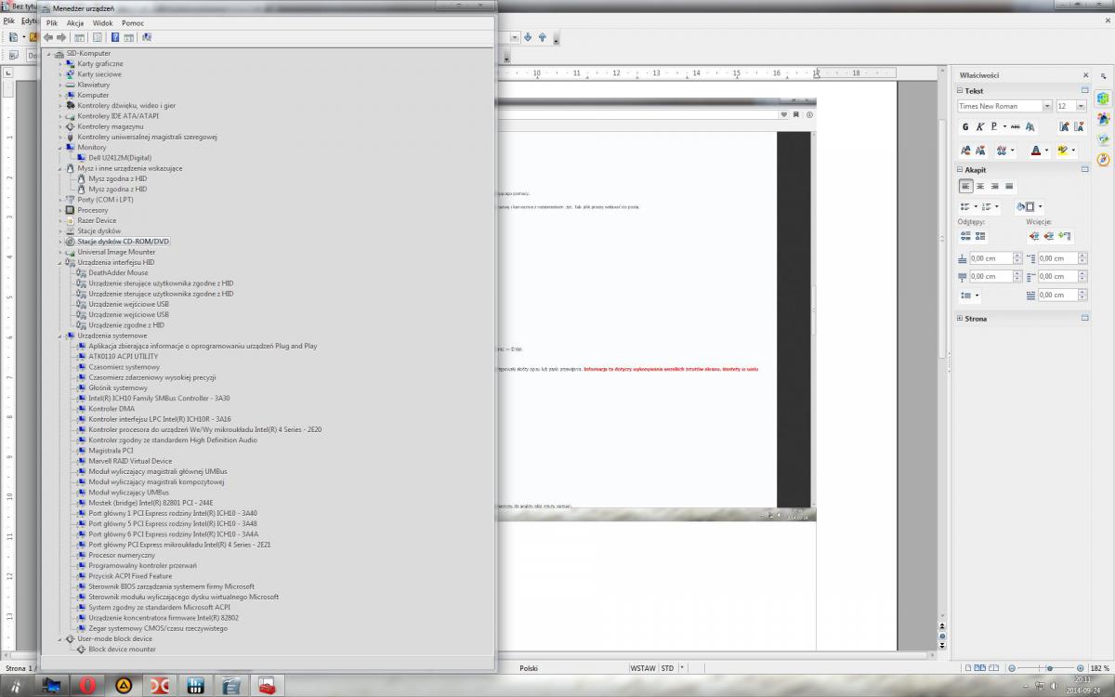Open the Widok menu in Device Manager

coord(103,22)
